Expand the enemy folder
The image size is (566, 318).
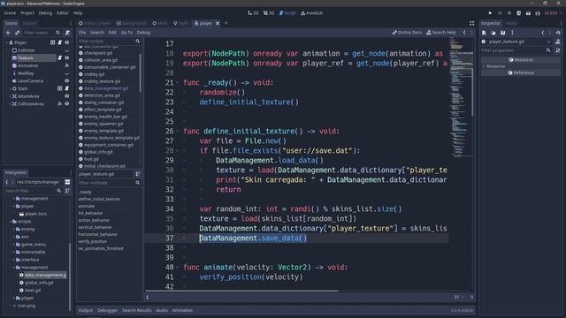14,229
